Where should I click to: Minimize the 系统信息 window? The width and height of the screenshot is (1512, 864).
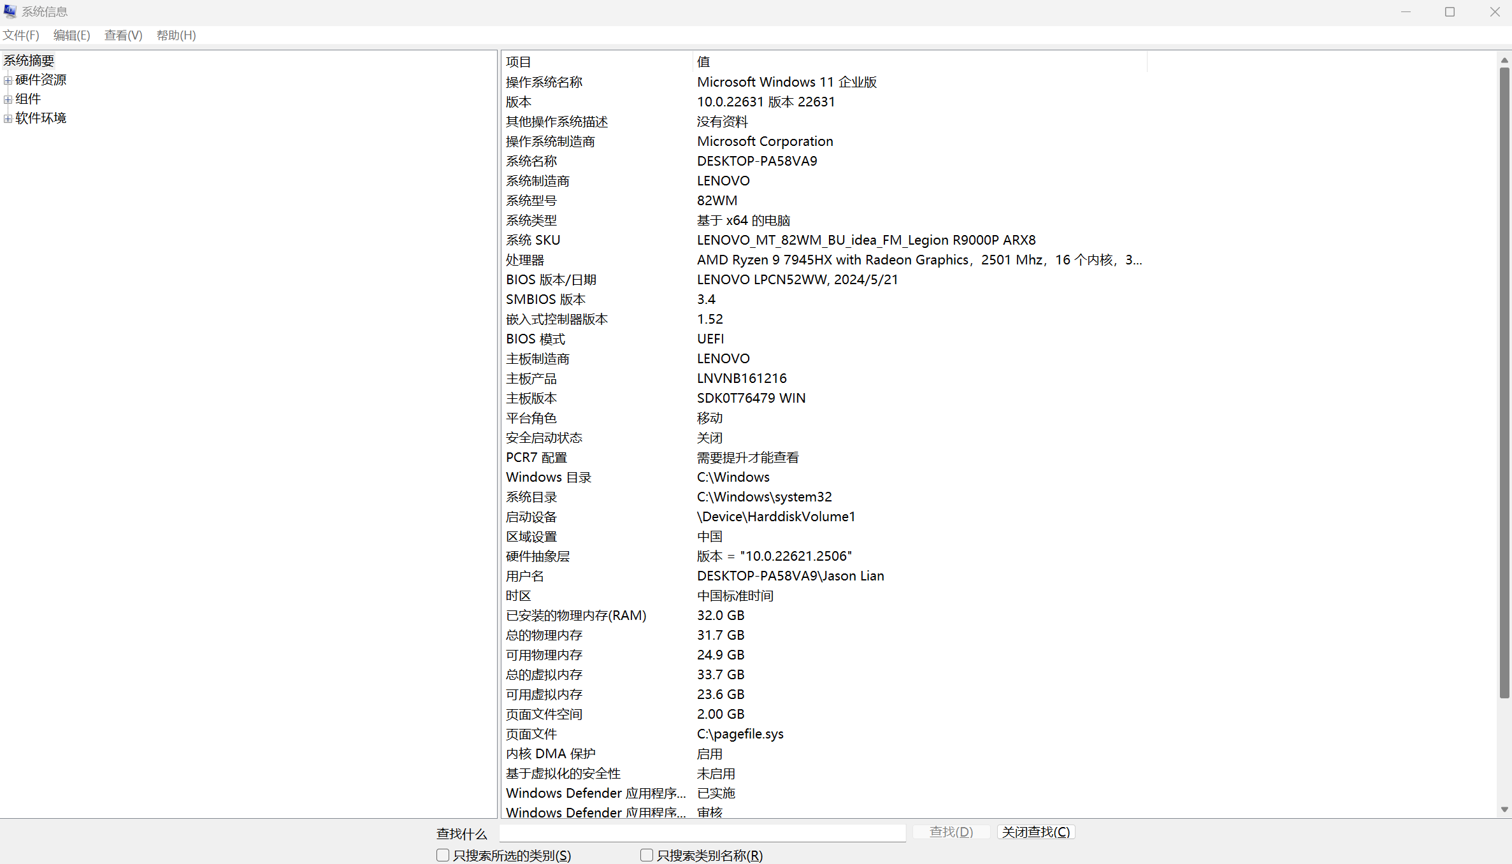[x=1406, y=12]
